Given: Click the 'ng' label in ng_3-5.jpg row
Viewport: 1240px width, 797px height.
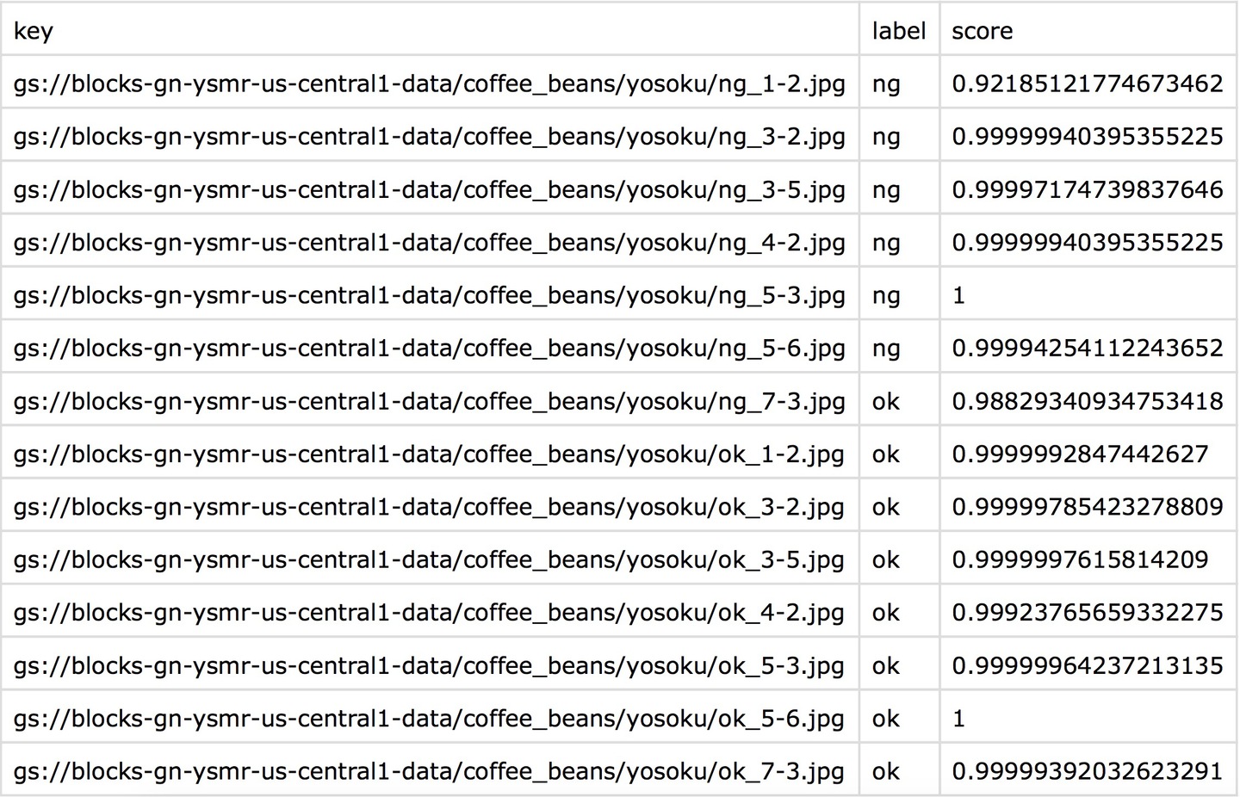Looking at the screenshot, I should (x=886, y=191).
